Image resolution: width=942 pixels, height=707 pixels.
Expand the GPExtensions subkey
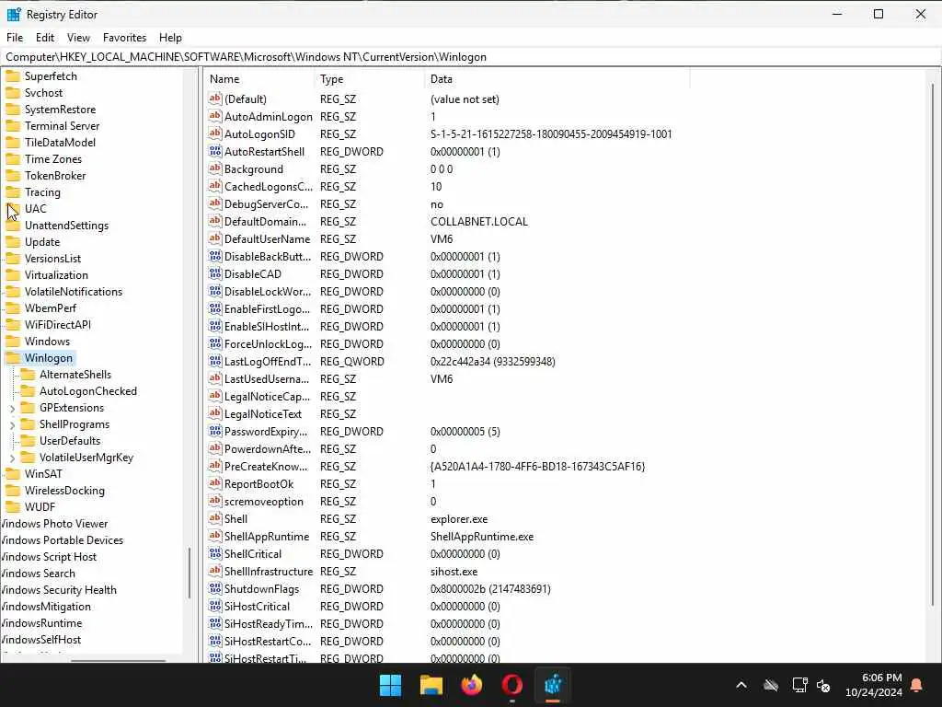coord(12,408)
